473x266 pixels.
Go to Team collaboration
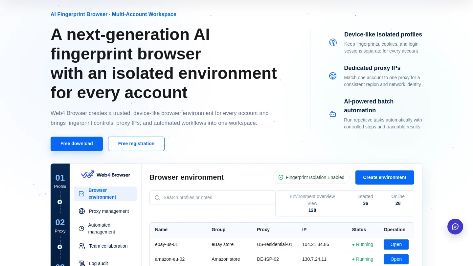(105, 246)
